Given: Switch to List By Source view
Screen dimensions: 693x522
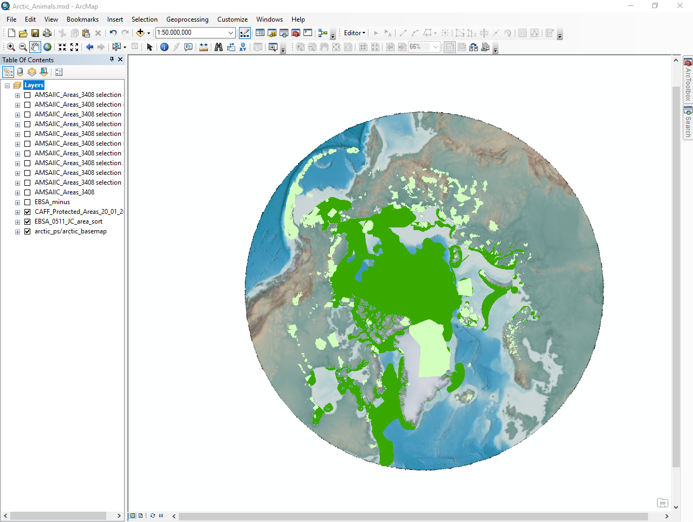Looking at the screenshot, I should point(20,72).
